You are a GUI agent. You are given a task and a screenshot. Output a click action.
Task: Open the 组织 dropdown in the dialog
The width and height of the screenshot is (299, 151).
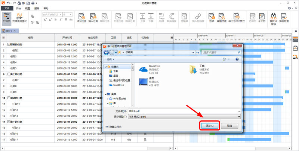pyautogui.click(x=110, y=59)
